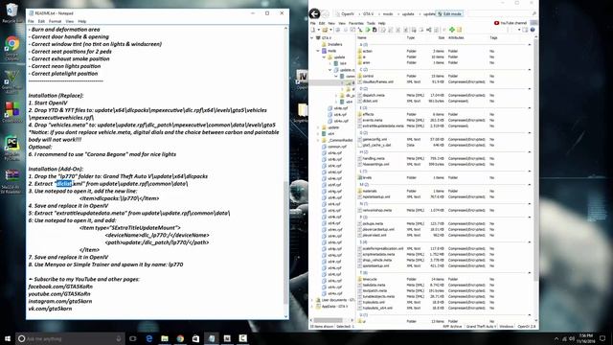The image size is (613, 345).
Task: Open Chrome from the taskbar
Action: coord(180,338)
